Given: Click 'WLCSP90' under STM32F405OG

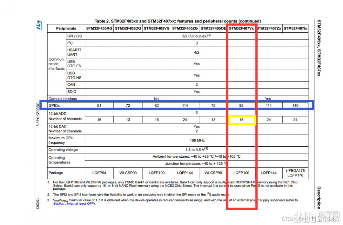Looking at the screenshot, I should [128, 173].
